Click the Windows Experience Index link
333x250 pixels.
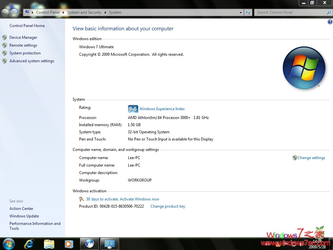click(162, 109)
